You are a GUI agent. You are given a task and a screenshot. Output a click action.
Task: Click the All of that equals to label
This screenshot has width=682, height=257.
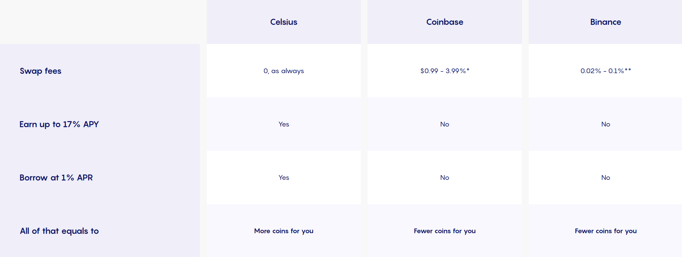(59, 231)
